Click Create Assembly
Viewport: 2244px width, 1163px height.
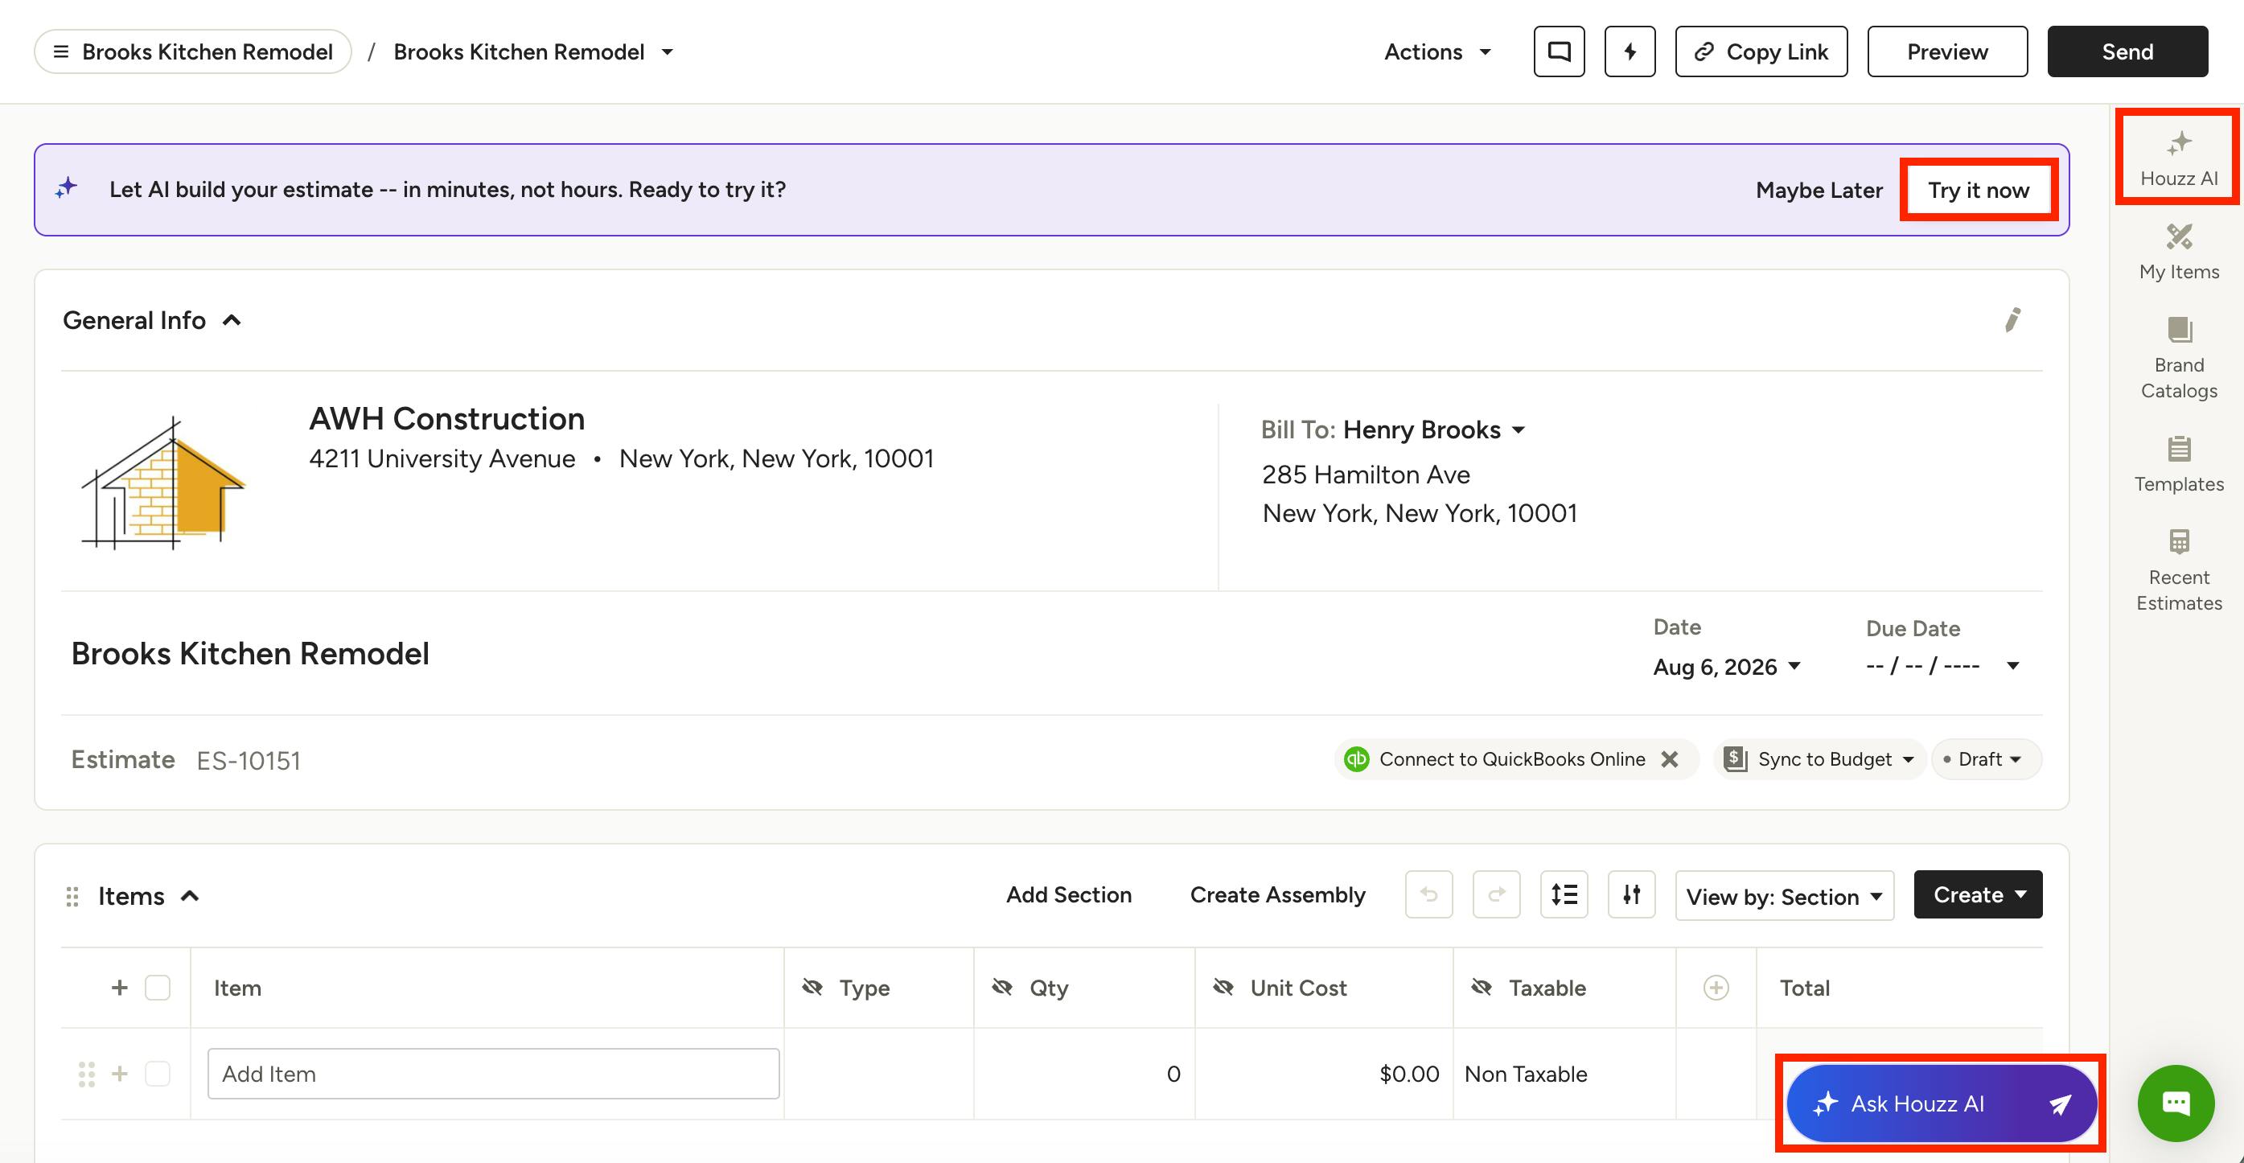click(1277, 894)
